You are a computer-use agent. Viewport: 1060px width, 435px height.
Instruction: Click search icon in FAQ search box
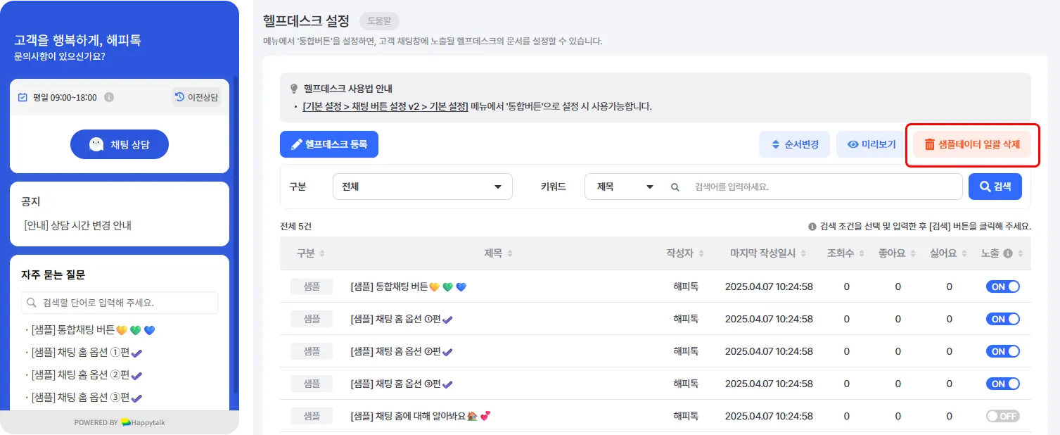32,303
